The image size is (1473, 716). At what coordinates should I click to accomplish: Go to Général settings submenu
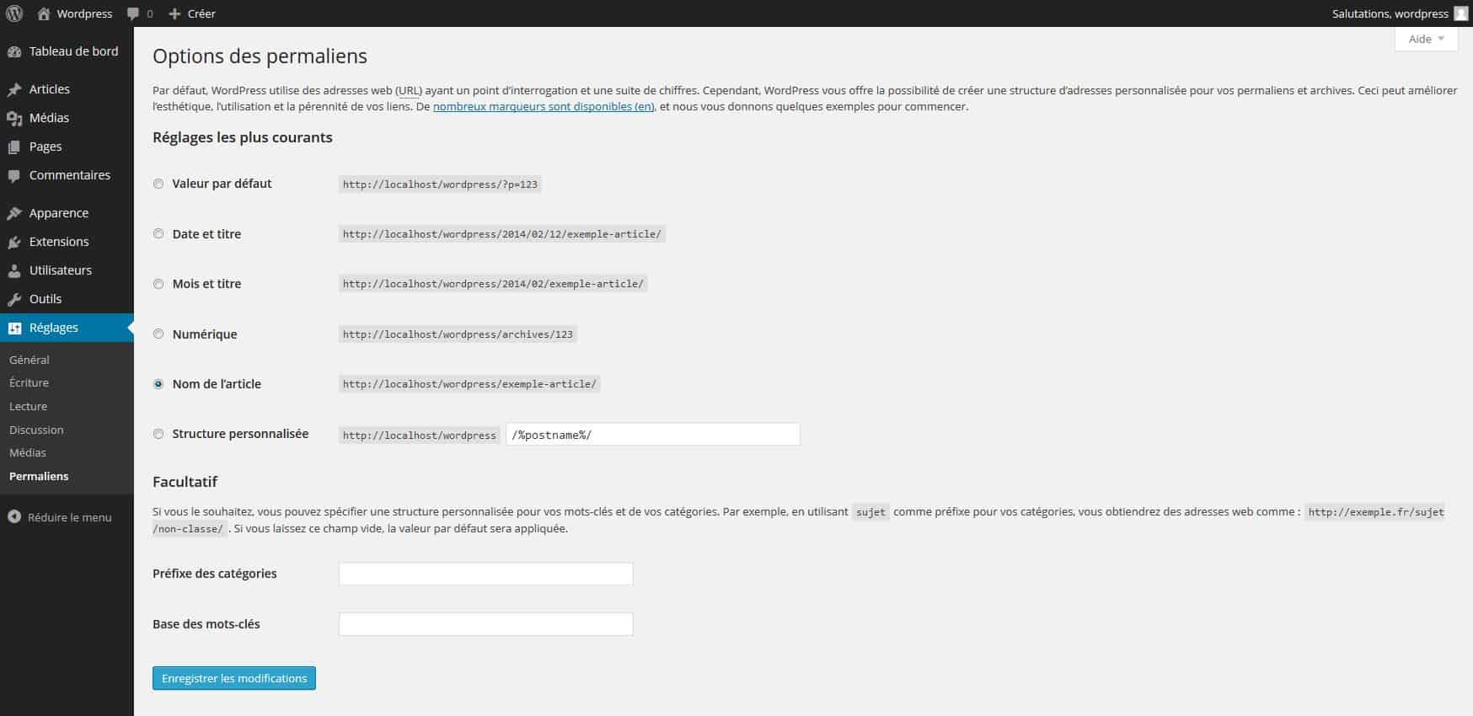(x=29, y=360)
